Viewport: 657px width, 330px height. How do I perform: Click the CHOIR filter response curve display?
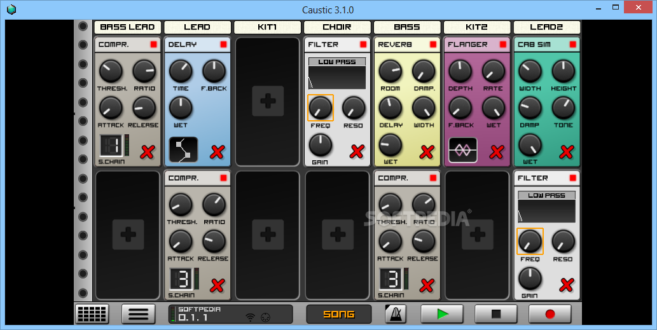tap(337, 78)
